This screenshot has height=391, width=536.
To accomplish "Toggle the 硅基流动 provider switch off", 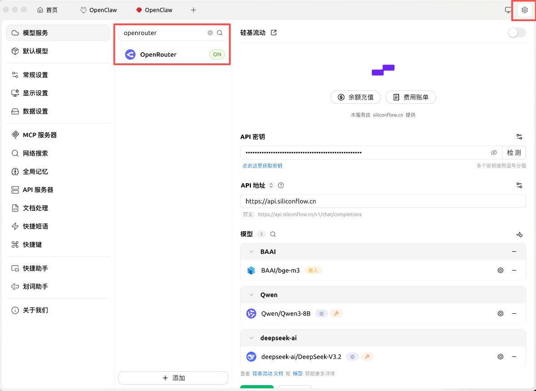I will 516,32.
